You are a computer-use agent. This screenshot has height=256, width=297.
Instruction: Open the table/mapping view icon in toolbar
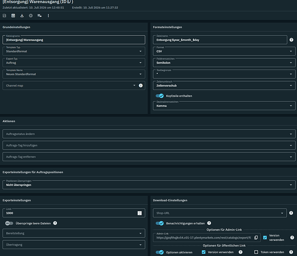click(13, 16)
